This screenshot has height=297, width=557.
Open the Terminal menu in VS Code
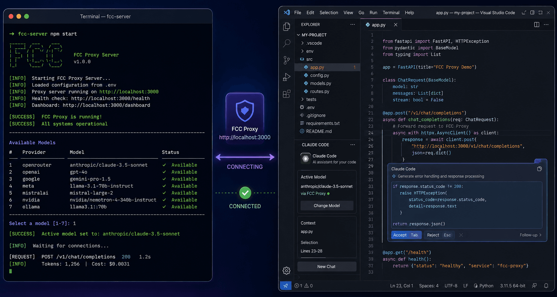coord(391,13)
